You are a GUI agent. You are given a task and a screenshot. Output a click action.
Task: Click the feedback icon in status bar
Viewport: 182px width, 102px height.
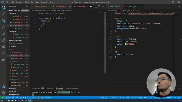tap(175, 98)
